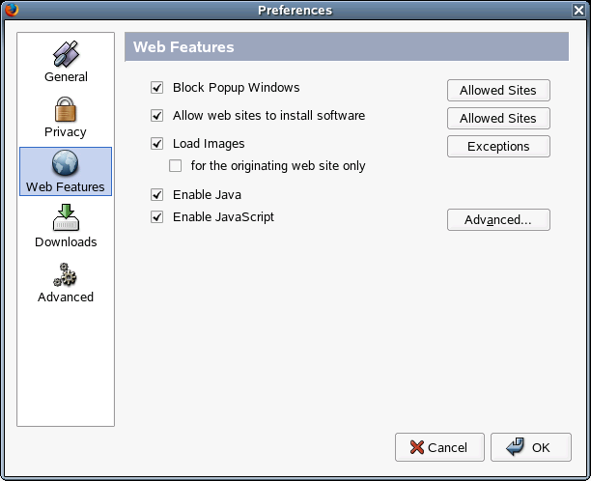Screen dimensions: 591x481
Task: Switch to the Privacy category label
Action: (x=66, y=132)
